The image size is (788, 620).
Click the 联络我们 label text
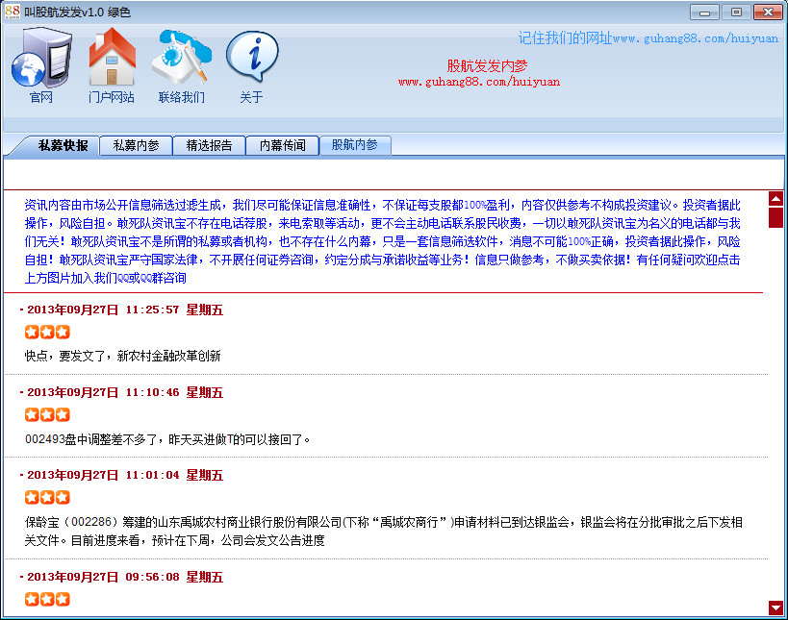click(182, 97)
